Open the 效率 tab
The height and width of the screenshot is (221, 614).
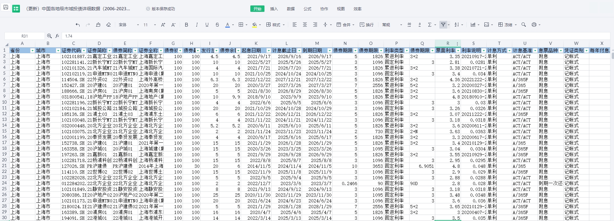point(358,9)
